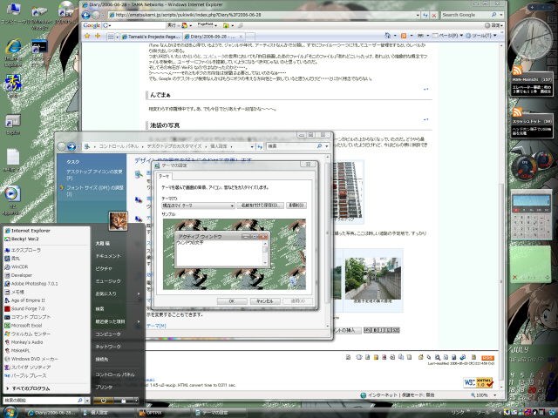Select the テーマ tab in the theme dialog
The width and height of the screenshot is (558, 418).
tap(166, 176)
